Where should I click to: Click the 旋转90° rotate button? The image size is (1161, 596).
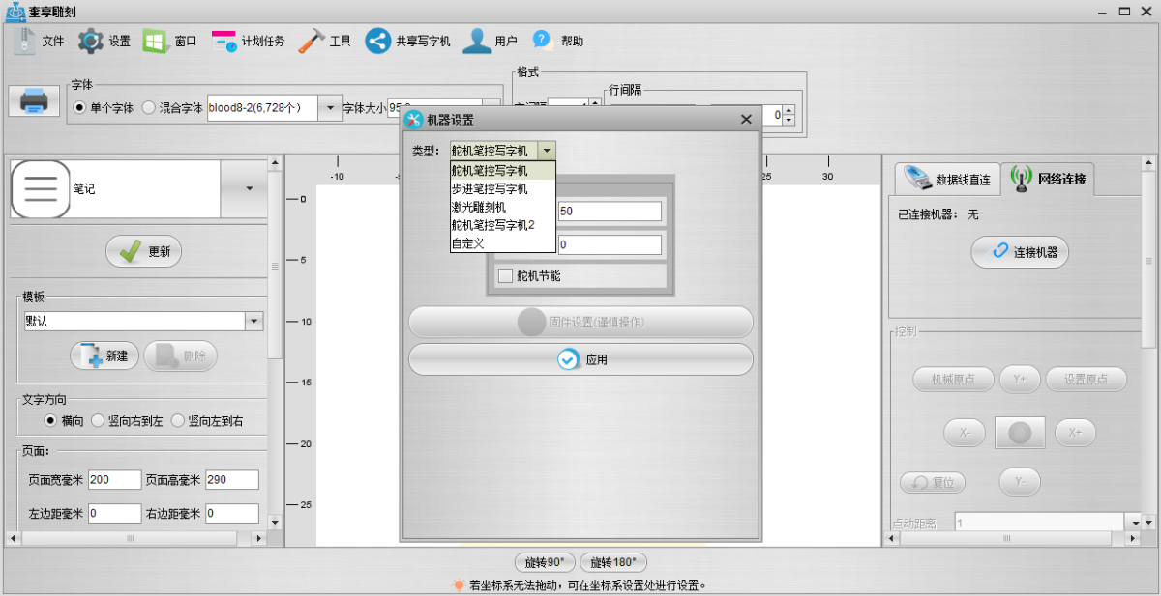545,562
